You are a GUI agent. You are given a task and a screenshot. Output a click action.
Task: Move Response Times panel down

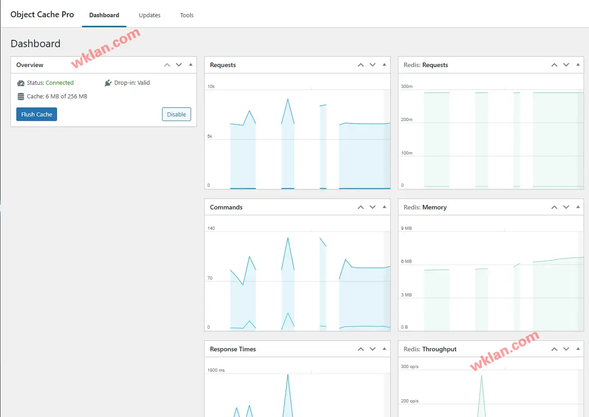[x=373, y=349]
